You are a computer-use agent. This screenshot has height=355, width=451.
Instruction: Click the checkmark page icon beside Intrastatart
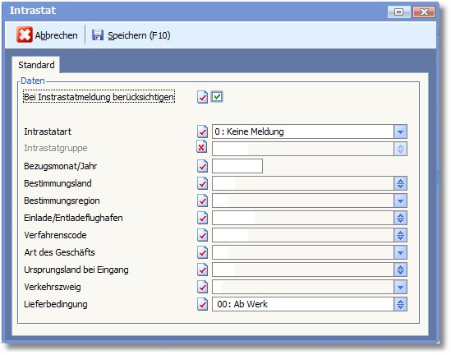tap(202, 131)
